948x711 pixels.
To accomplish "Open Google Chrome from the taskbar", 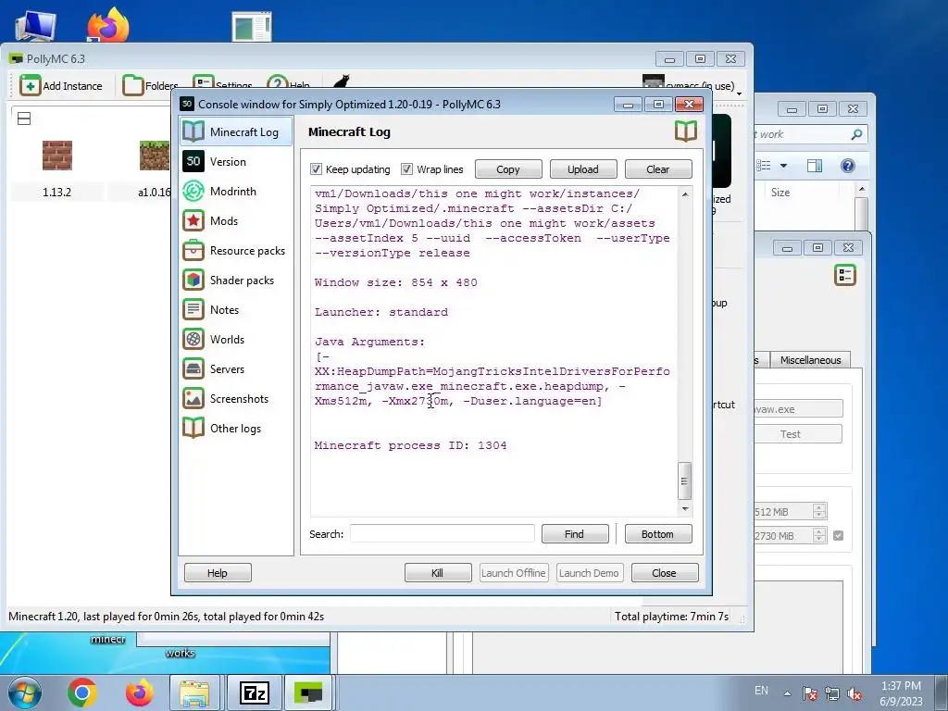I will [x=82, y=692].
